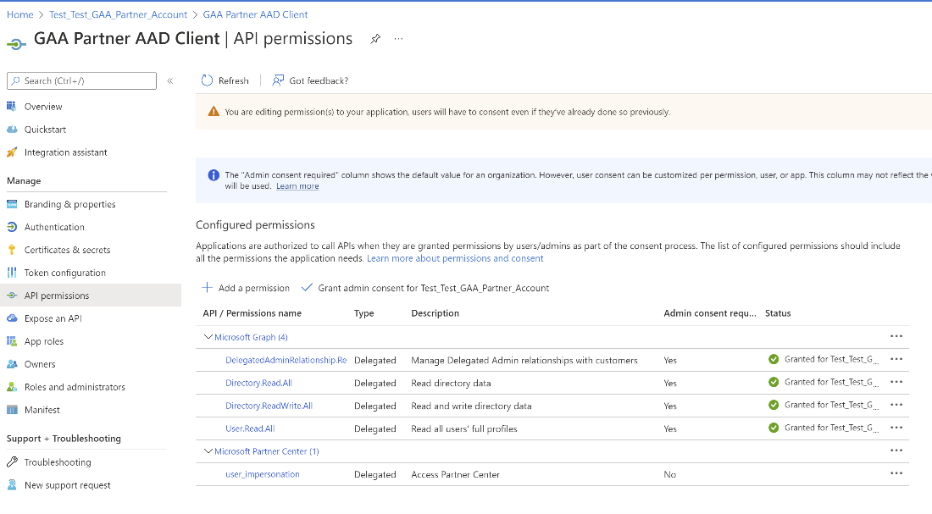Click the Microsoft Graph (4) group link
Viewport: 932px width, 514px height.
click(x=251, y=337)
